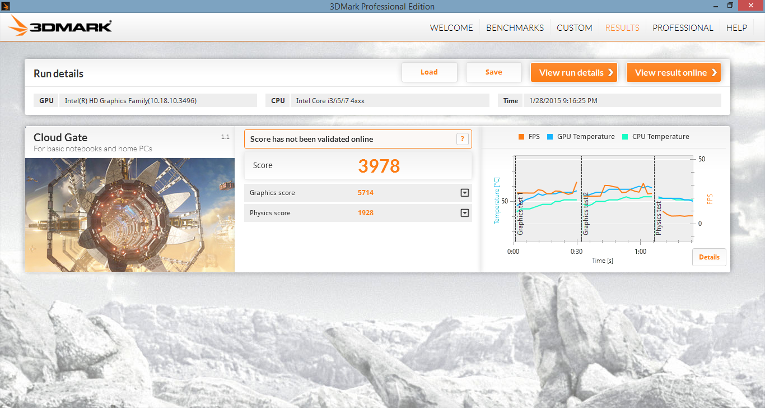Open the validation help question mark
The height and width of the screenshot is (408, 765).
click(x=462, y=139)
